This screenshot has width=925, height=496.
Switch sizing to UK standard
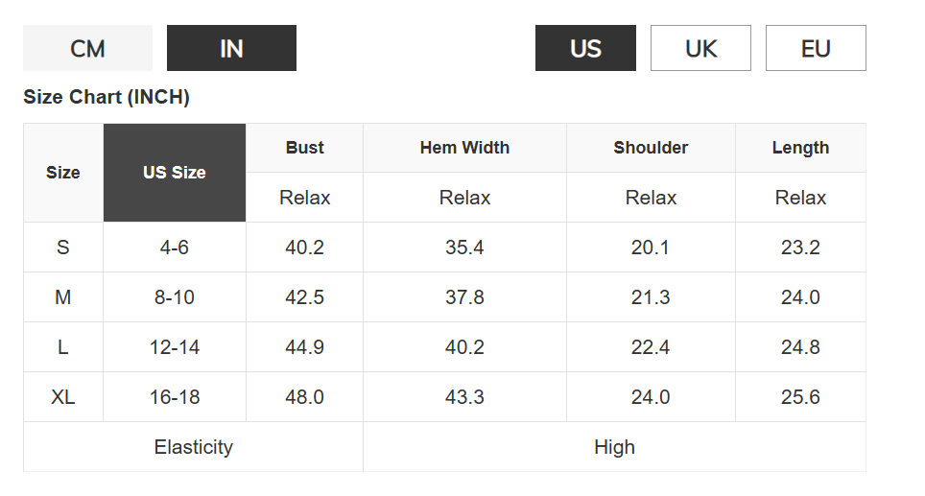click(700, 48)
